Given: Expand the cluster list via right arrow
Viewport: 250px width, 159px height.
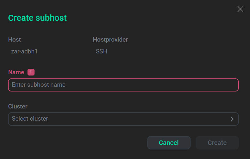Looking at the screenshot, I should [x=232, y=119].
